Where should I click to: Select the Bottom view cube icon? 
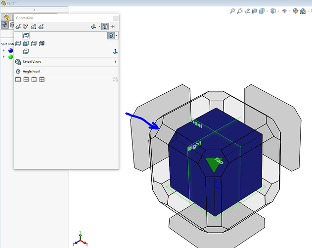coord(26,52)
